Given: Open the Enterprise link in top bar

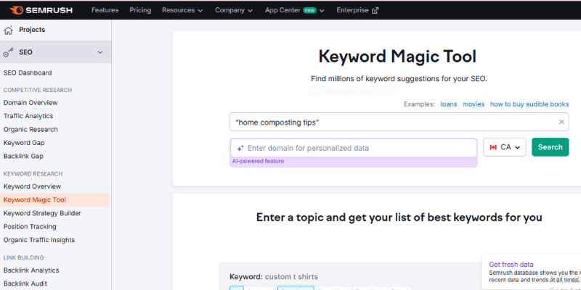Looking at the screenshot, I should tap(357, 10).
